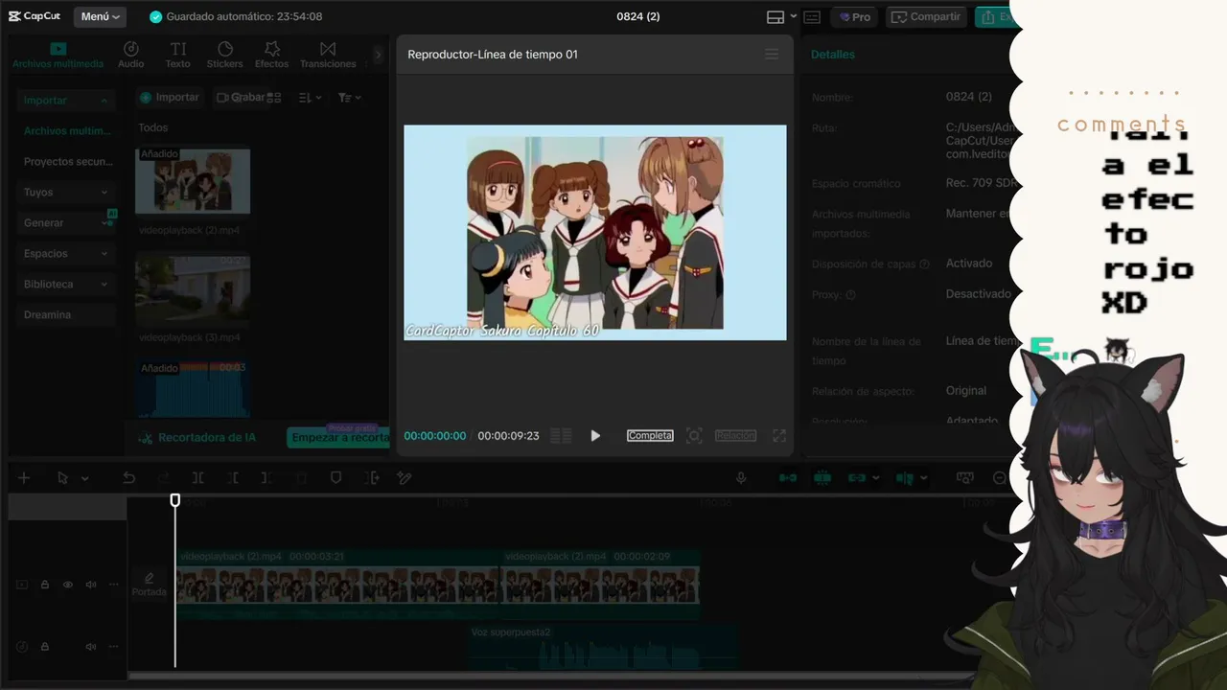Open the Archivos multimedia tab
The image size is (1227, 690).
58,55
